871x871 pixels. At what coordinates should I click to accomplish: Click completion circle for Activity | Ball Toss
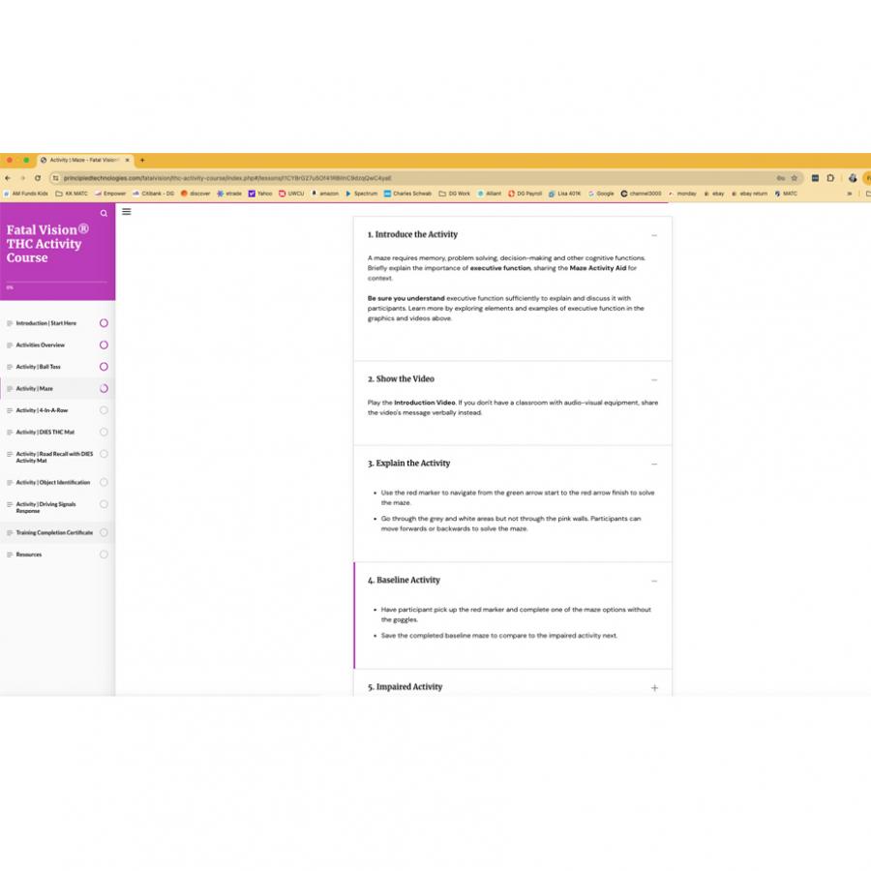pos(104,367)
